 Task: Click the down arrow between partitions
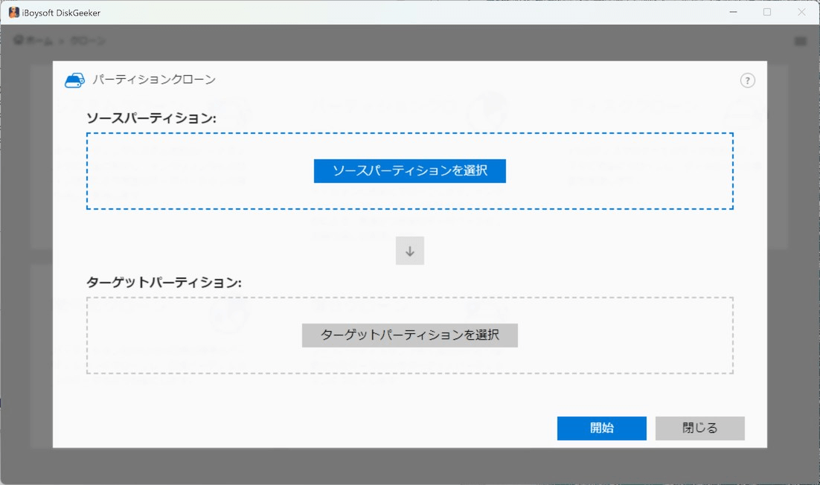[x=409, y=251]
